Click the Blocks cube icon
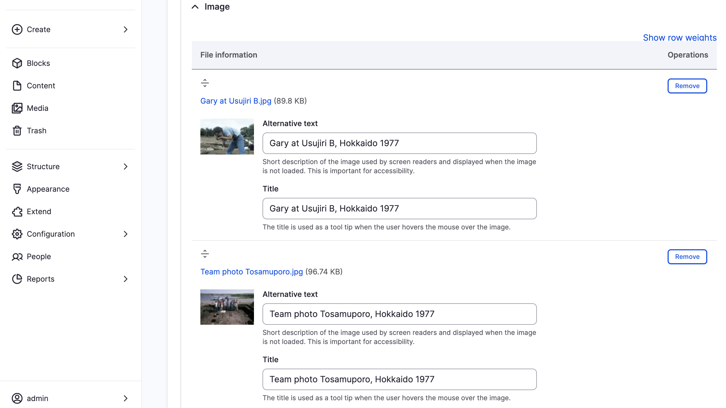This screenshot has height=408, width=726. tap(17, 63)
